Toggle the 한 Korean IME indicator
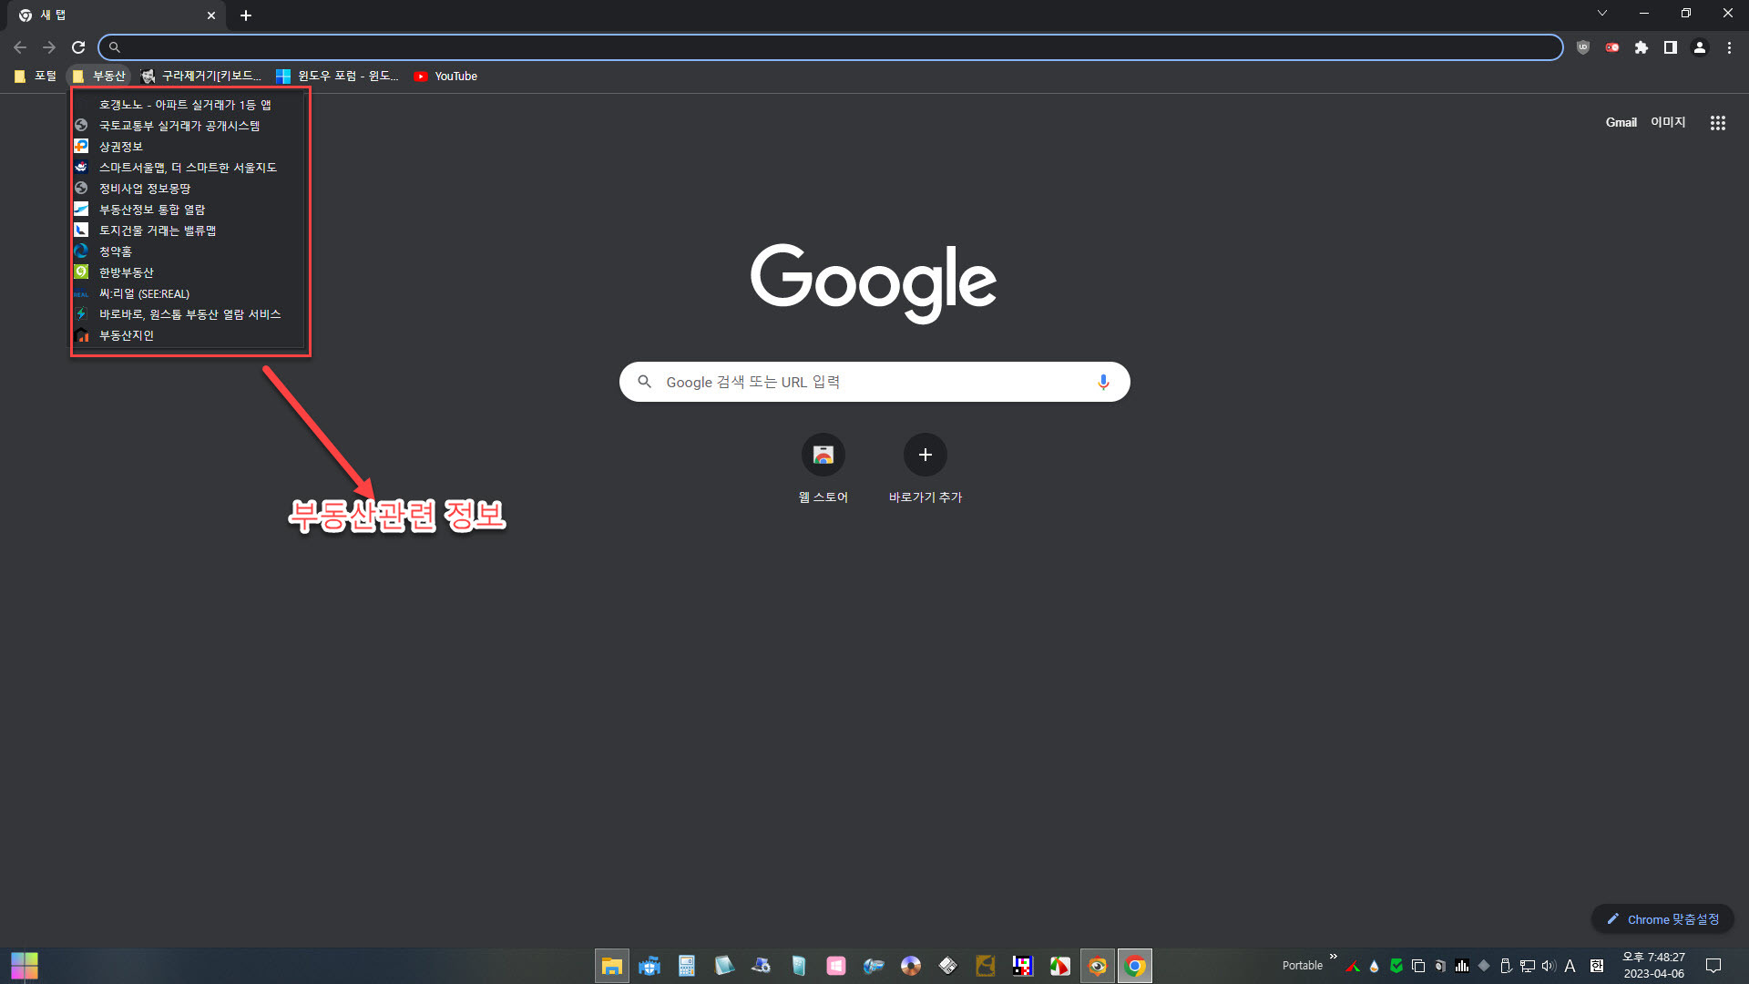 click(1597, 966)
